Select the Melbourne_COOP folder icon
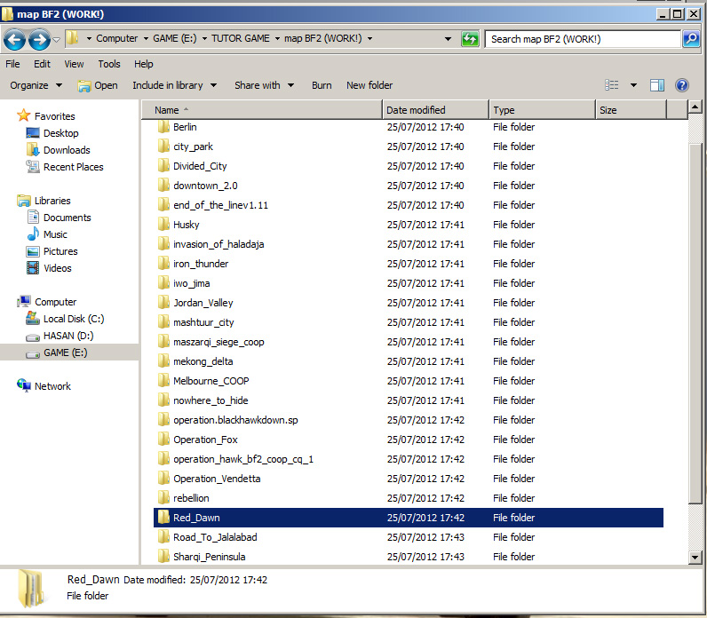This screenshot has height=618, width=707. pyautogui.click(x=163, y=381)
